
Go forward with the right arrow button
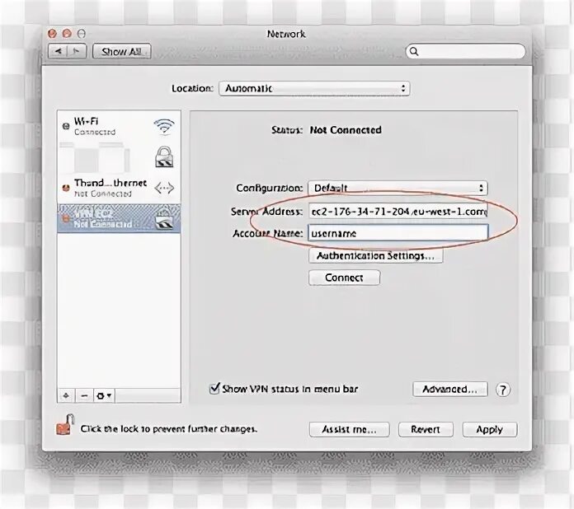(x=77, y=51)
